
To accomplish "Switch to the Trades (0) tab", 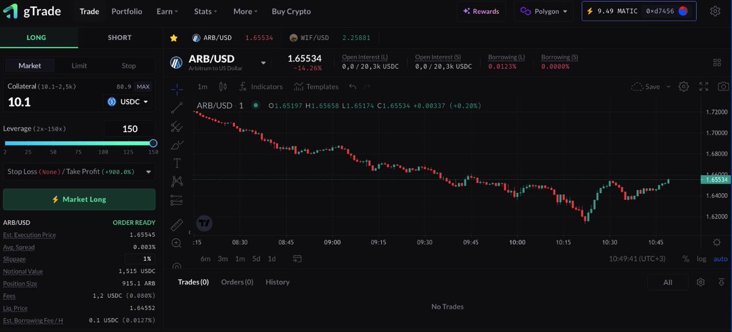I will pyautogui.click(x=193, y=282).
